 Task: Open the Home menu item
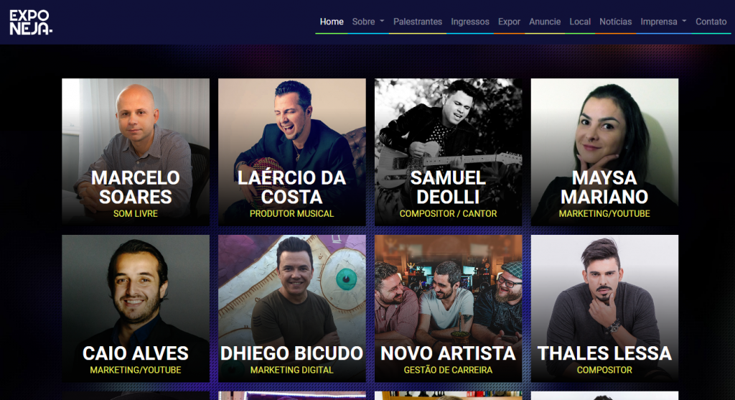(x=332, y=22)
